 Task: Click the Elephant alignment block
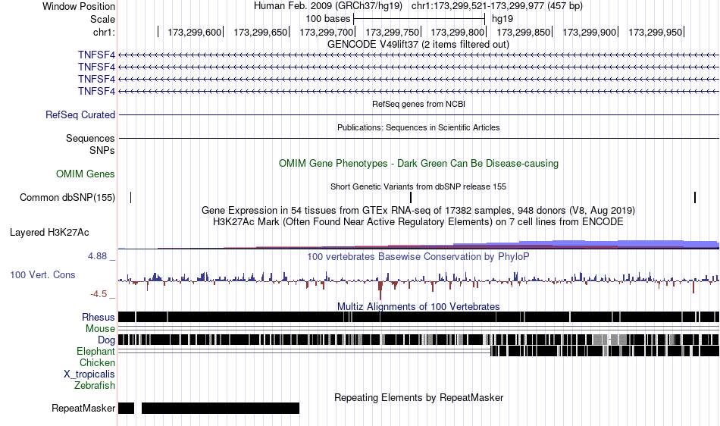[605, 351]
